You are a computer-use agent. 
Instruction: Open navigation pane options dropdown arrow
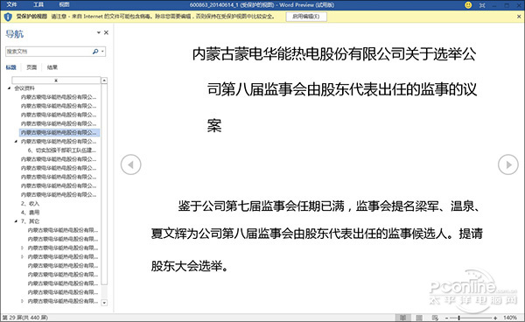pyautogui.click(x=98, y=32)
